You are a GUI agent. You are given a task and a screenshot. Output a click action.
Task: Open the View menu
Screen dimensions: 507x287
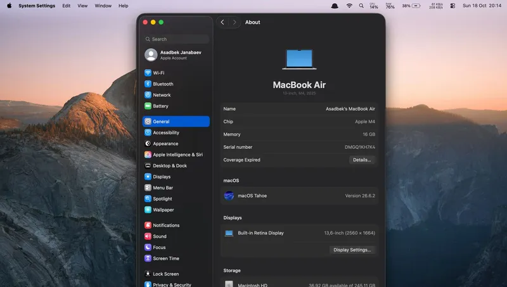82,6
